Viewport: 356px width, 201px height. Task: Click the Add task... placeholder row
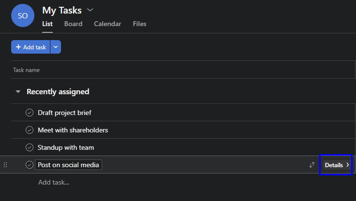[54, 182]
